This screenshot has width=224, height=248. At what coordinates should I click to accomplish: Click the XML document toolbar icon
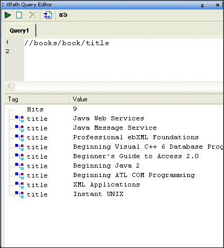pyautogui.click(x=48, y=15)
